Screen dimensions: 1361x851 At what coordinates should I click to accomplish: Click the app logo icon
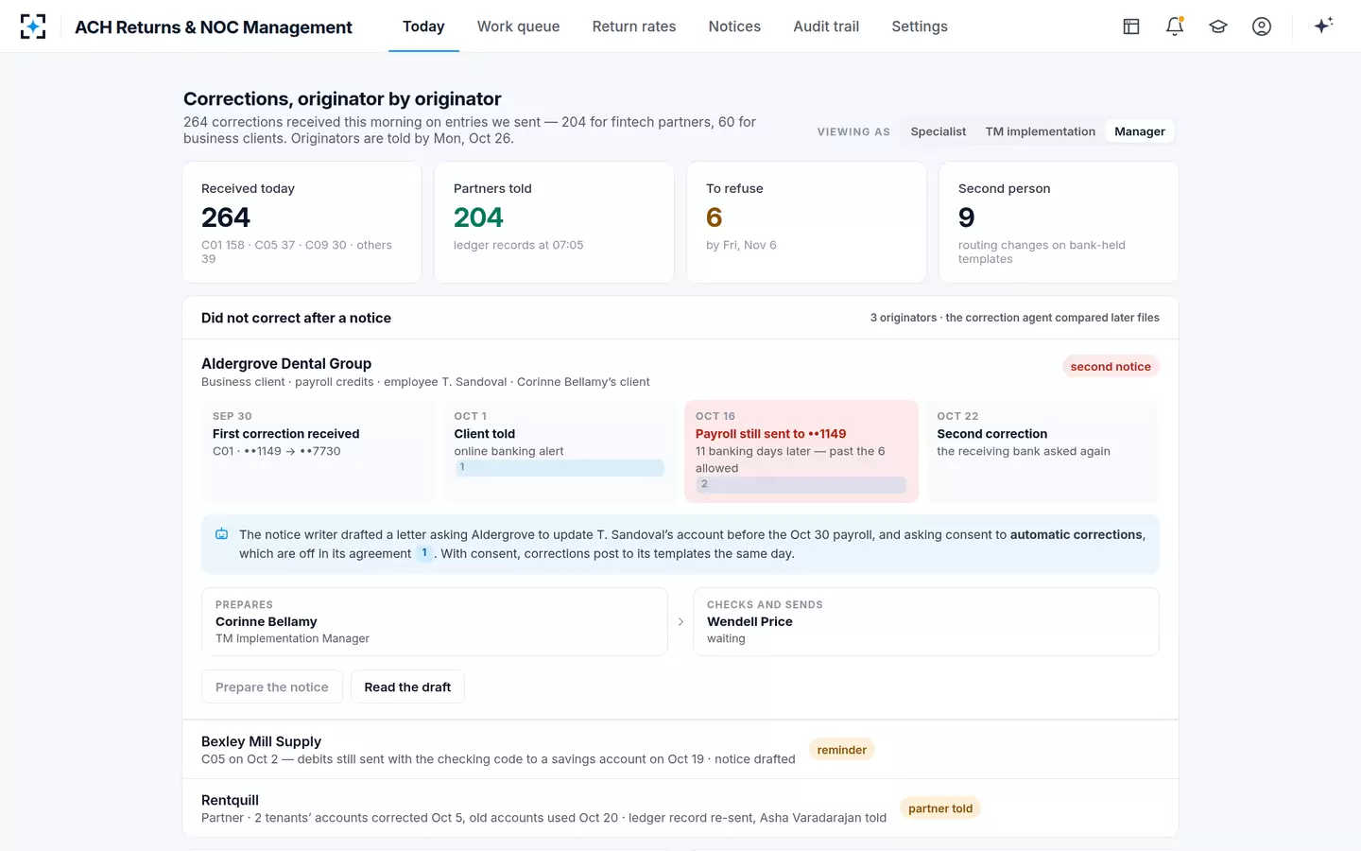pyautogui.click(x=33, y=26)
